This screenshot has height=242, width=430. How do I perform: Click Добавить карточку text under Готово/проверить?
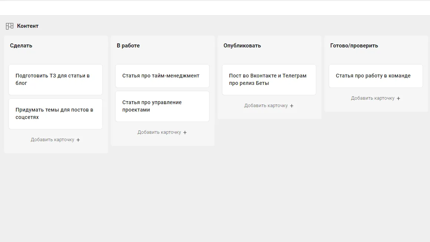coord(373,98)
